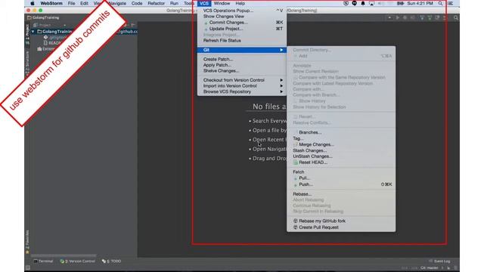The width and height of the screenshot is (484, 272).
Task: Select Show Changes View
Action: 242,17
